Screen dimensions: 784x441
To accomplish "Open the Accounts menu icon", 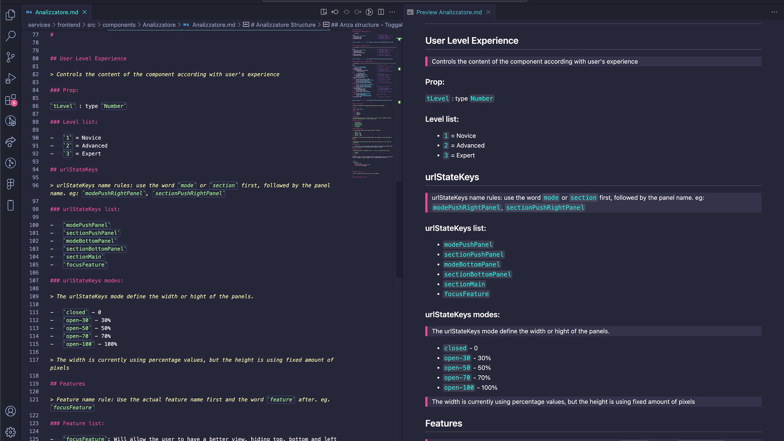I will pos(11,411).
